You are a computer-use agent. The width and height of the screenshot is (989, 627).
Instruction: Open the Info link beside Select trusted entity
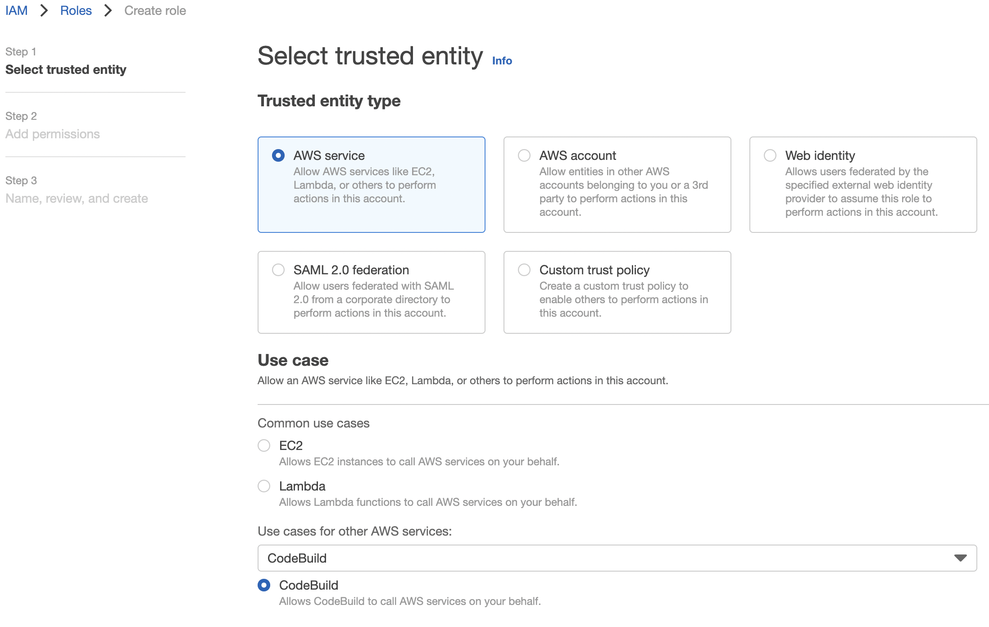(x=501, y=60)
